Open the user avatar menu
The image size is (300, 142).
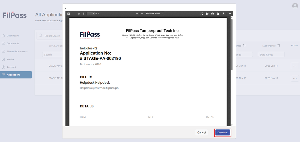pos(295,6)
